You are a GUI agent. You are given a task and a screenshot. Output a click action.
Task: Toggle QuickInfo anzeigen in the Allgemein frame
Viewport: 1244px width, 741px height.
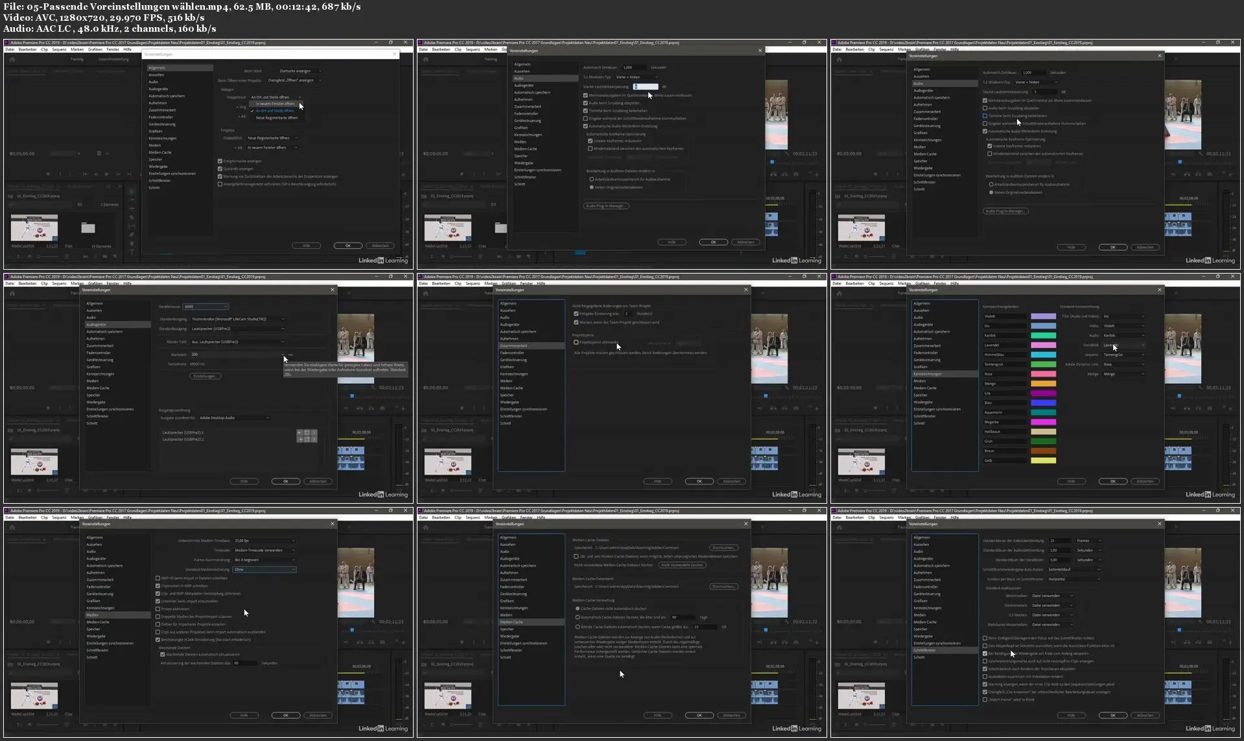coord(220,169)
